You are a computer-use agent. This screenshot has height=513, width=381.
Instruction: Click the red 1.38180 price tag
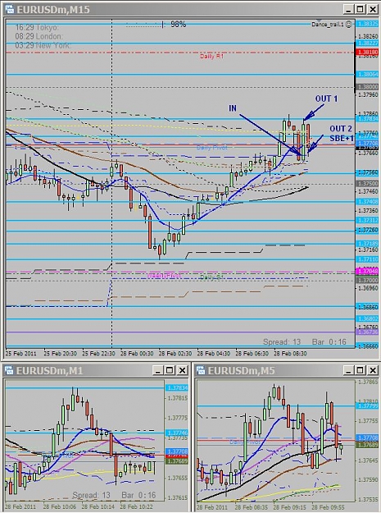[x=367, y=52]
